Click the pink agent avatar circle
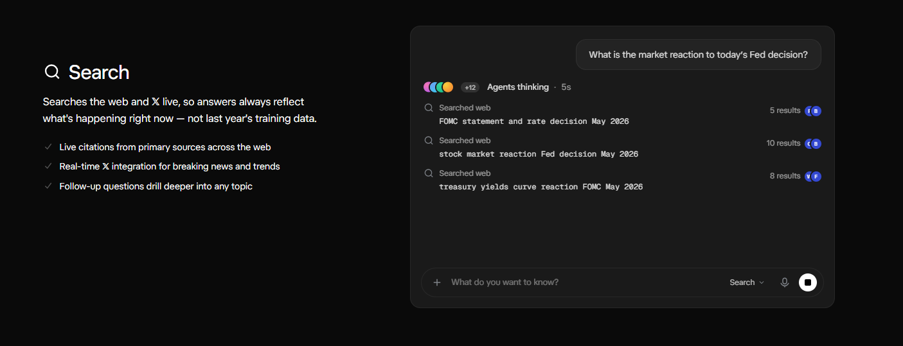 tap(428, 87)
